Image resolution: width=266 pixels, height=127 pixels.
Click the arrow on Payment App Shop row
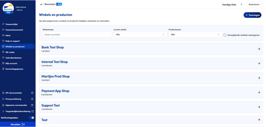pos(259,92)
